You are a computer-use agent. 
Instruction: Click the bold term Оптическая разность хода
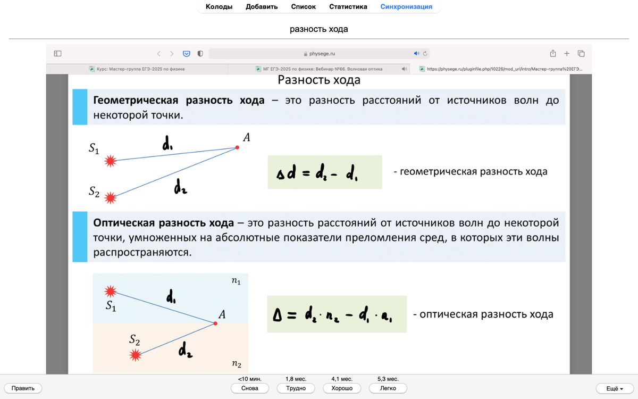tap(163, 222)
